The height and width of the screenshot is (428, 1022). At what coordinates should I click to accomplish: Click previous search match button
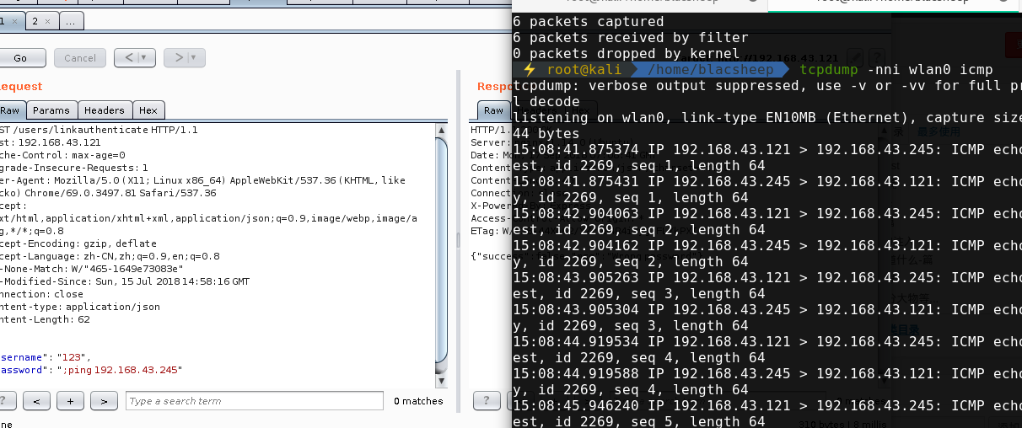[36, 401]
